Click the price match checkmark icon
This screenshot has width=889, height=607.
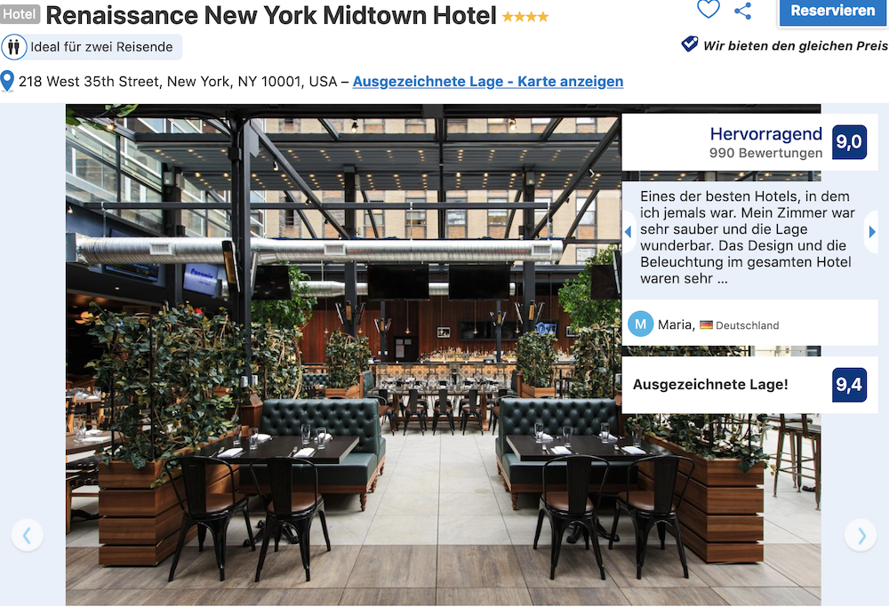[x=690, y=44]
